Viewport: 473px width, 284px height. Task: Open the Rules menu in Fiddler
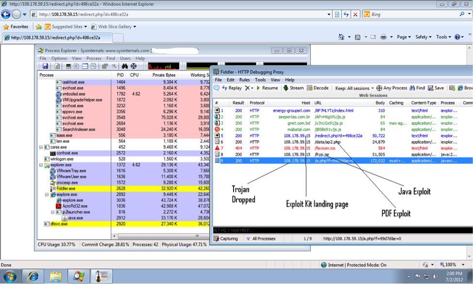244,80
